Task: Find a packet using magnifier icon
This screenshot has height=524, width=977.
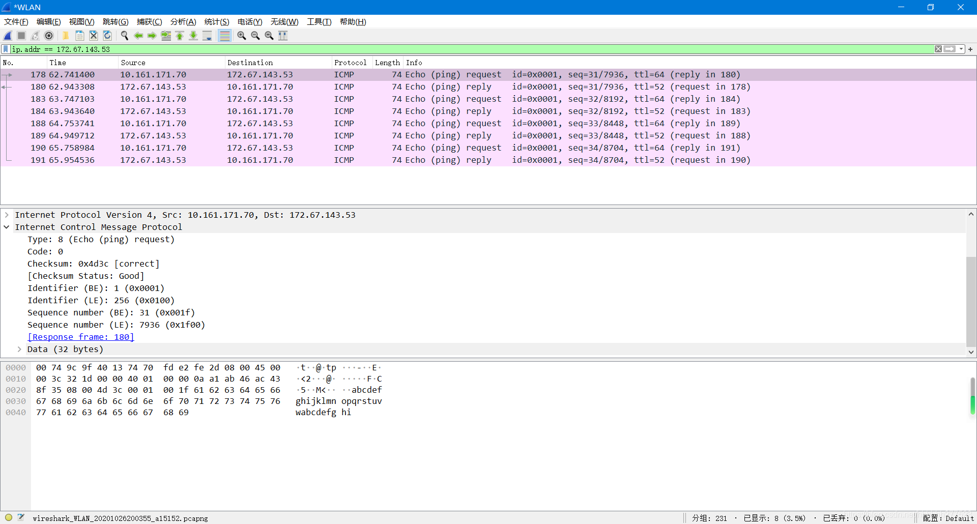Action: [x=124, y=36]
